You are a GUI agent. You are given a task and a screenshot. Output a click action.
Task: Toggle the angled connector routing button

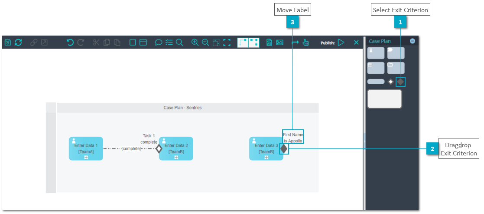(x=243, y=43)
